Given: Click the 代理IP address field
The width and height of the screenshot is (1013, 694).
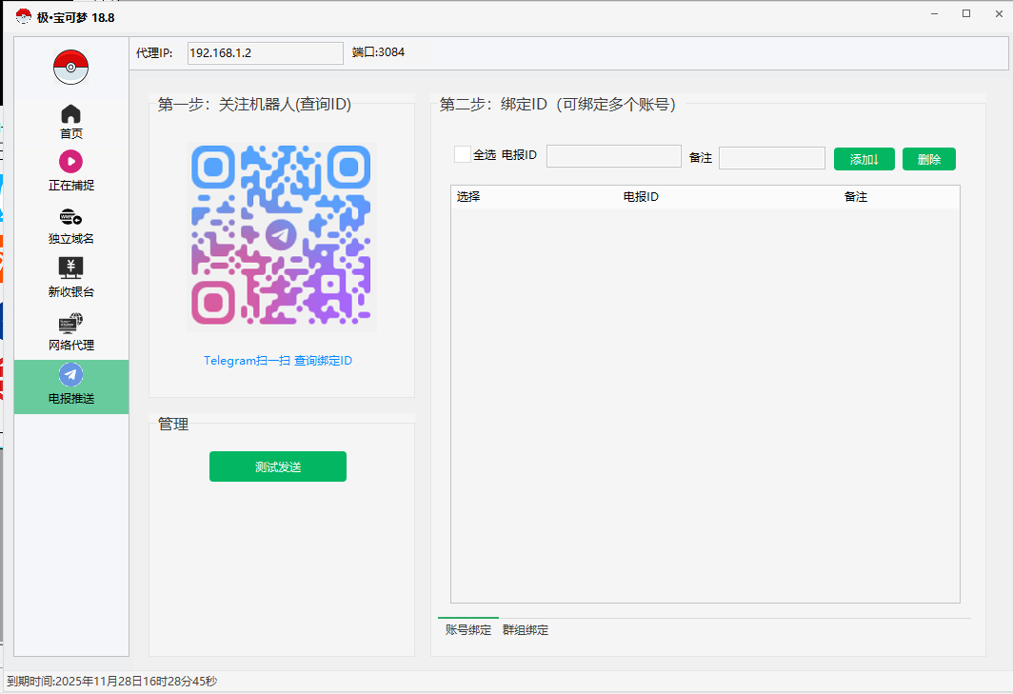Looking at the screenshot, I should pos(265,53).
